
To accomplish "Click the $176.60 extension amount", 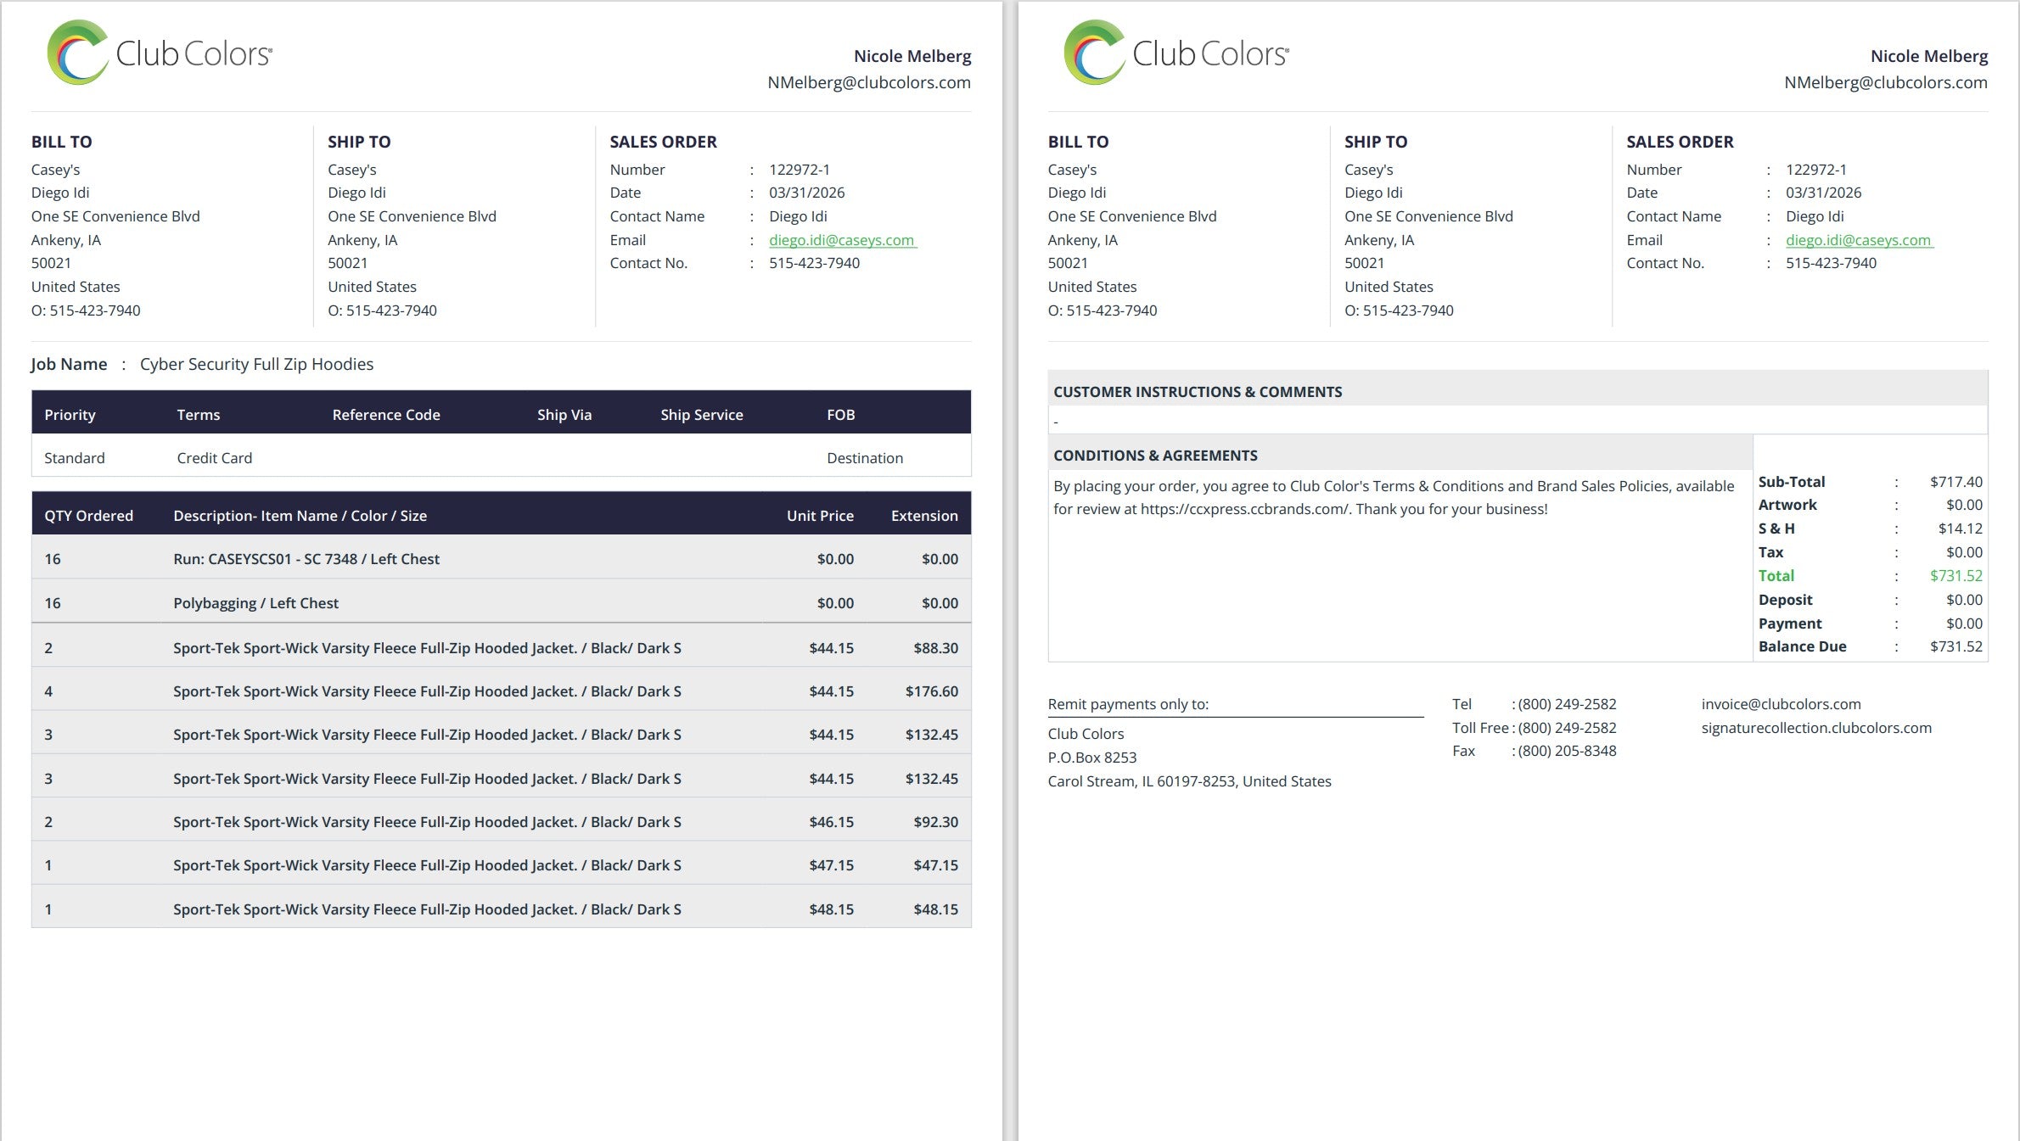I will click(x=932, y=691).
